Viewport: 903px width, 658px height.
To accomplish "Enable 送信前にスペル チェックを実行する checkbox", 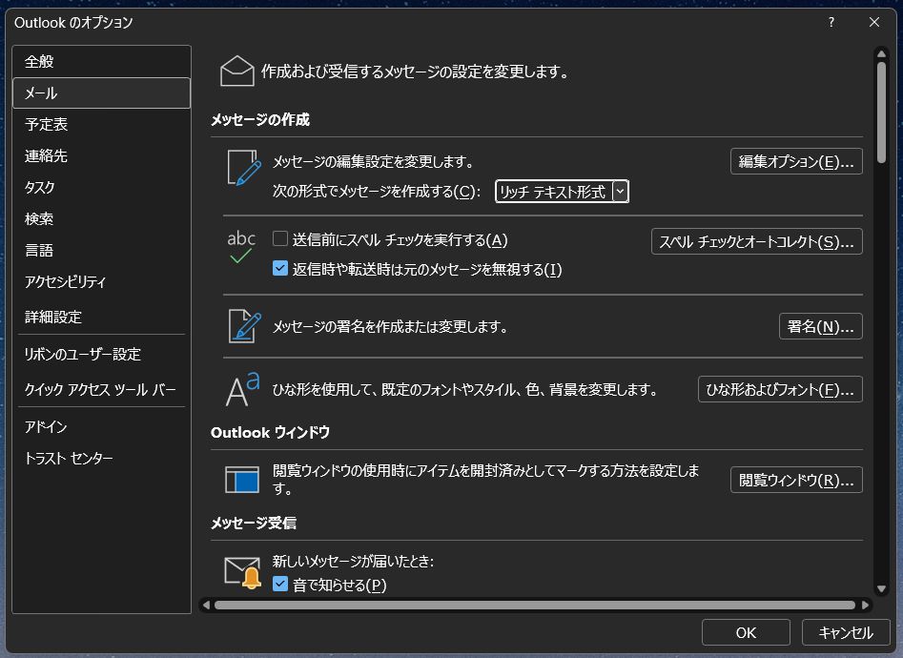I will [x=280, y=239].
